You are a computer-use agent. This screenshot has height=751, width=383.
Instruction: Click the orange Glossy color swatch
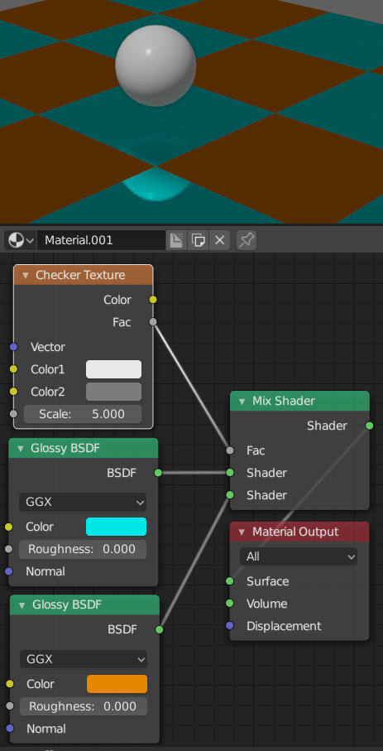(x=117, y=683)
